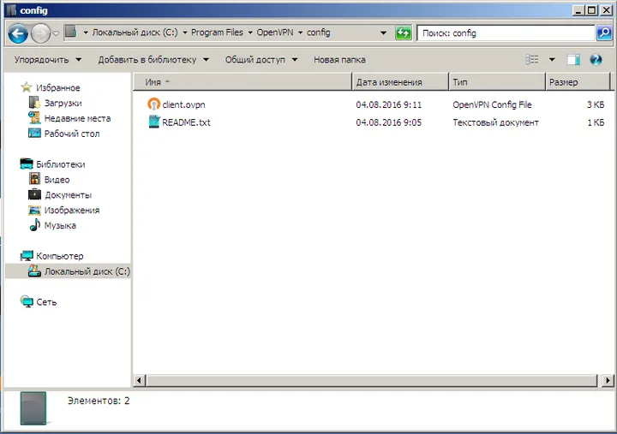Expand arrow after Program Files breadcrumb

click(250, 33)
